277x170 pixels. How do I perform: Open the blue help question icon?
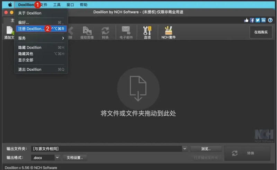tap(270, 20)
